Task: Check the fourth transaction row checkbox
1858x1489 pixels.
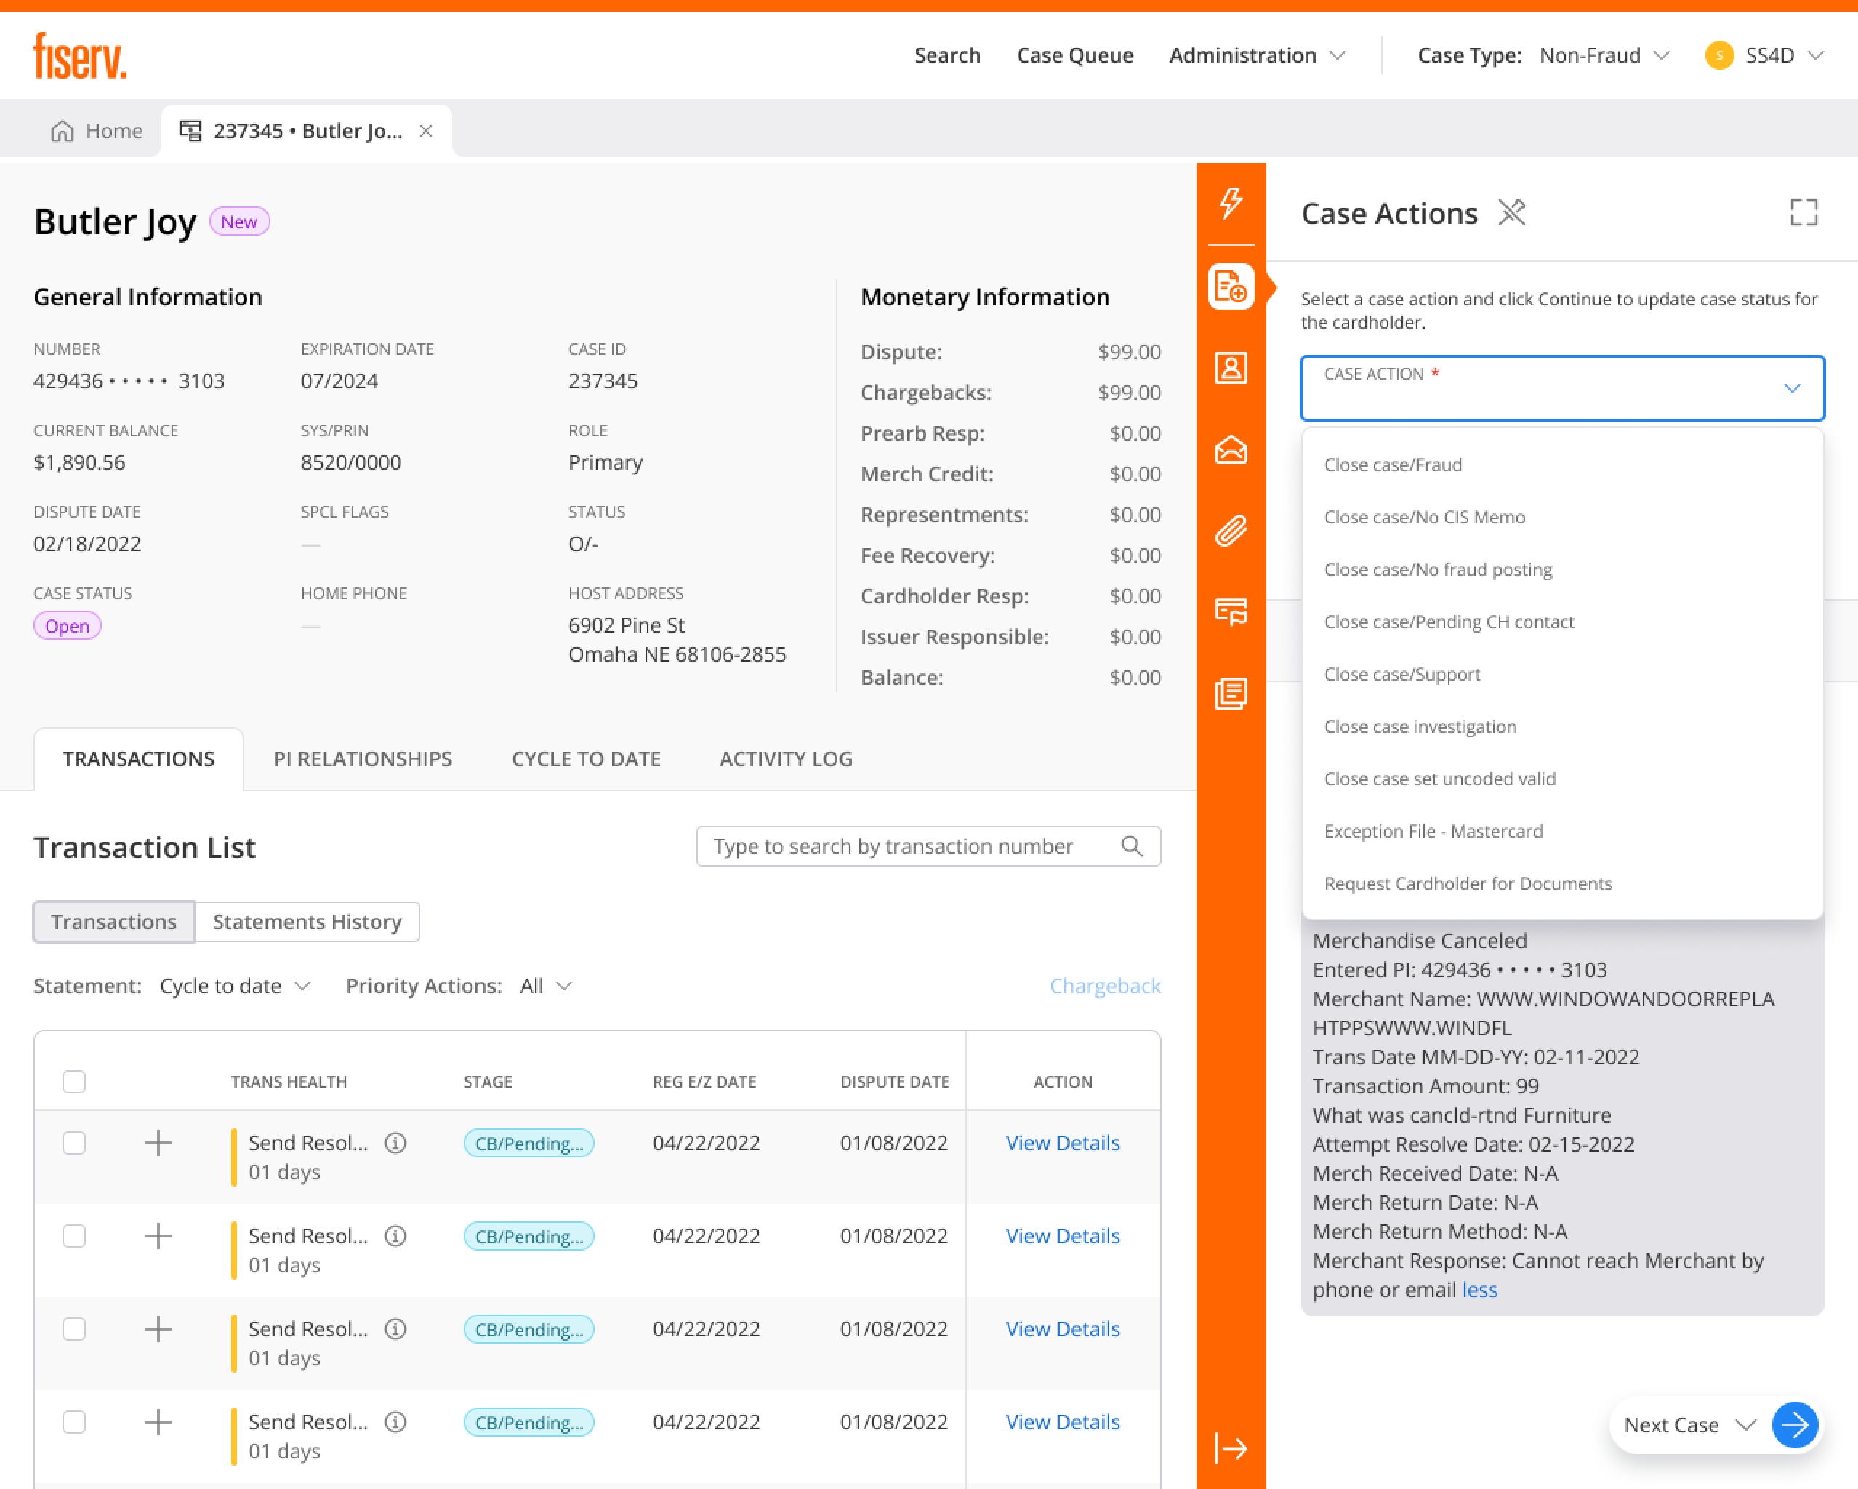Action: pyautogui.click(x=74, y=1422)
